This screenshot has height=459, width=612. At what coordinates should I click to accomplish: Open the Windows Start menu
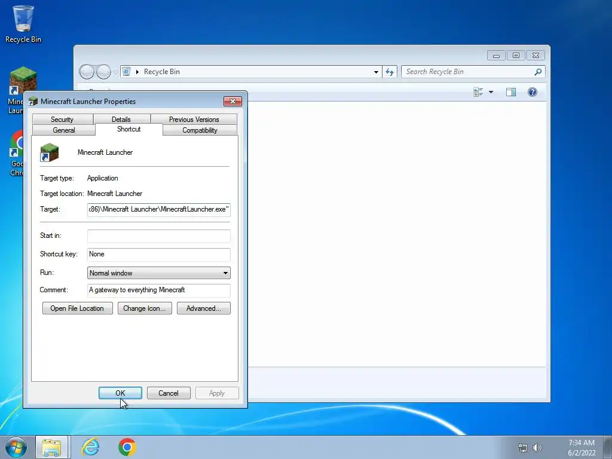tap(16, 447)
